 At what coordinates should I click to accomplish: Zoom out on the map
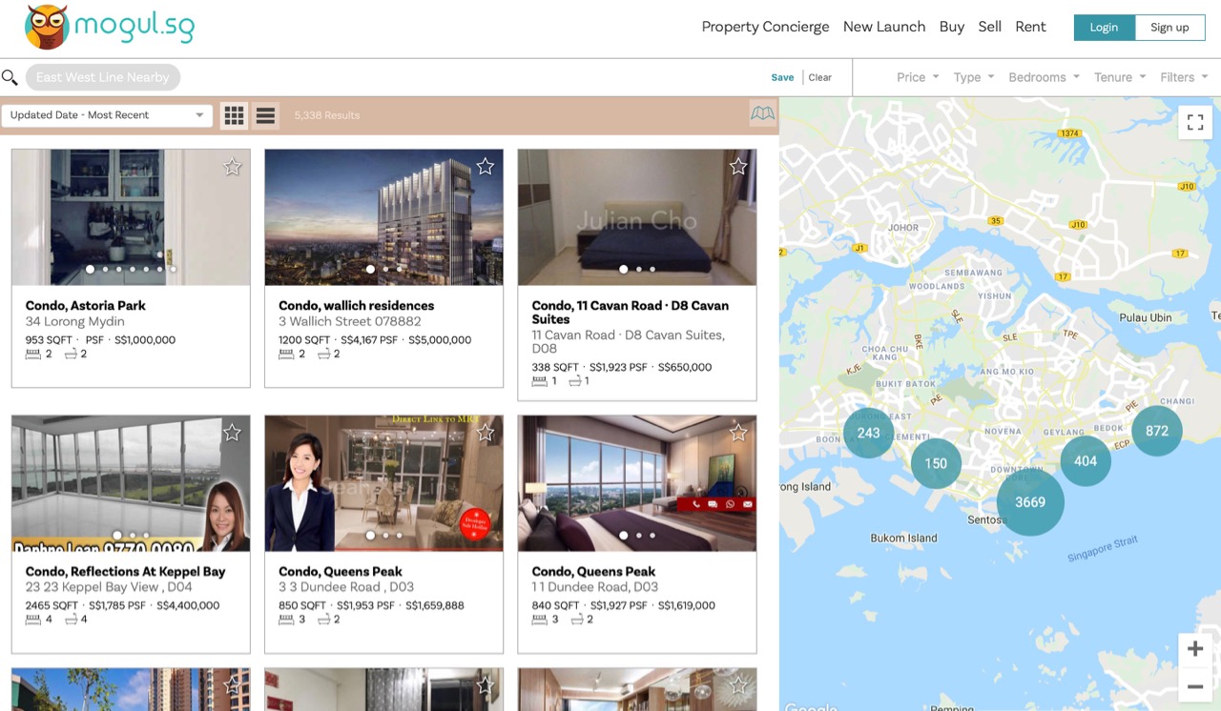[x=1194, y=685]
